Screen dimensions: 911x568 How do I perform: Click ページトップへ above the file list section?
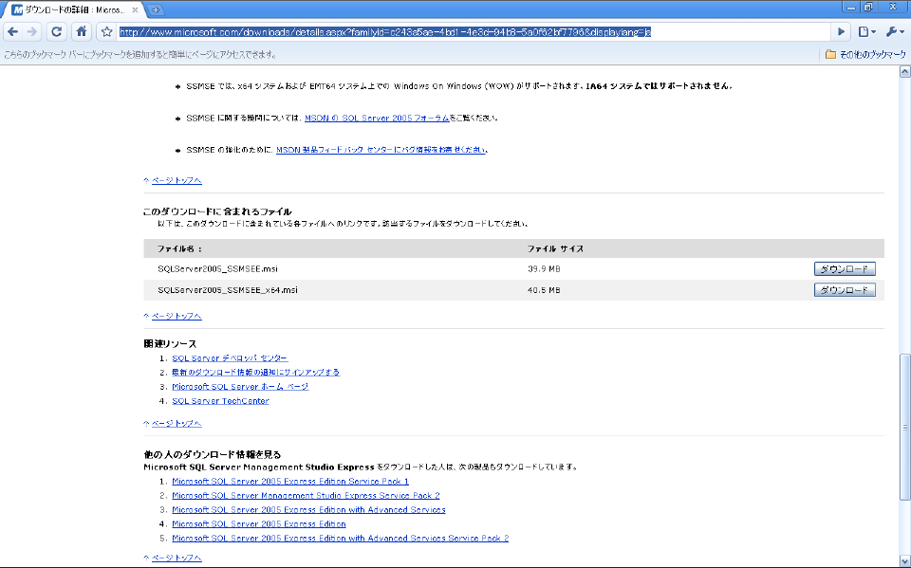pos(177,180)
